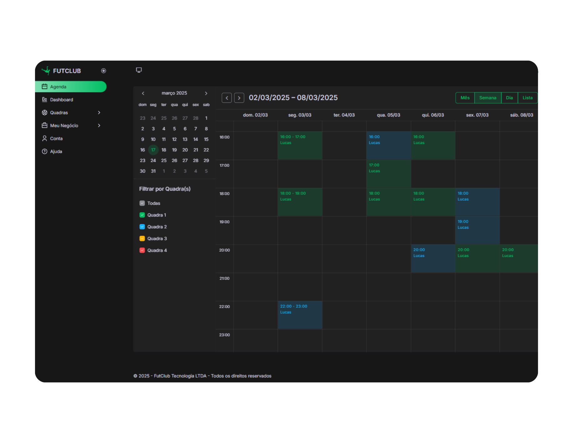
Task: Open Wednesday 17:00 Lucas booking
Action: click(x=389, y=174)
